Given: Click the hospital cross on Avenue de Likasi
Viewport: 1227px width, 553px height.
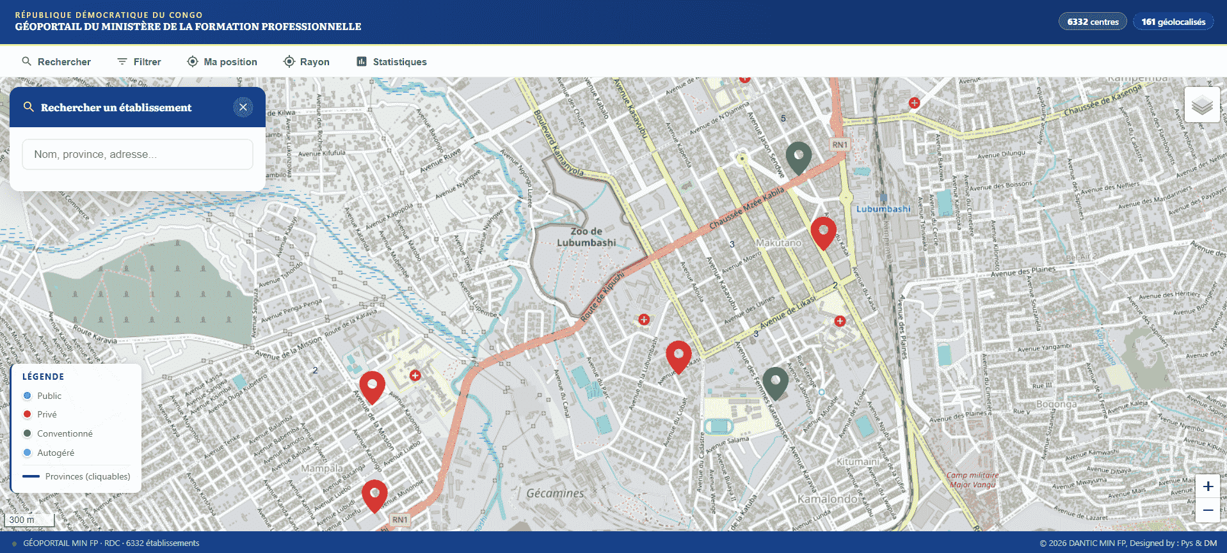Looking at the screenshot, I should [840, 321].
